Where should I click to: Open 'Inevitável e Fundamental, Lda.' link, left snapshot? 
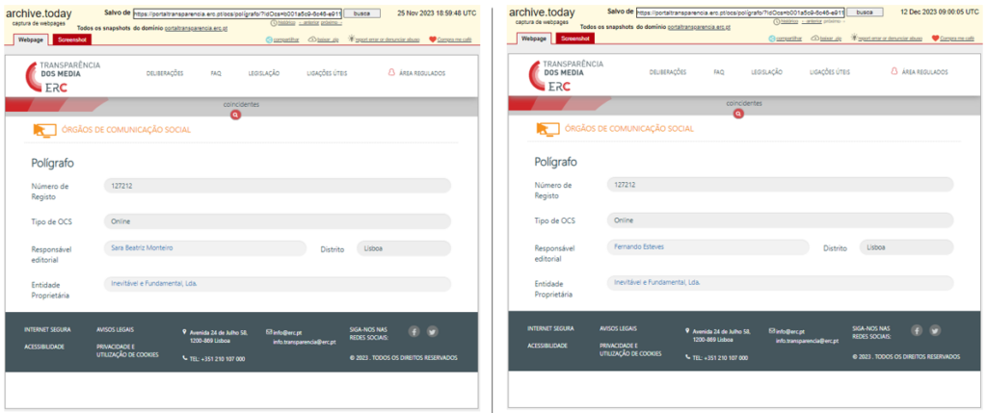[x=156, y=283]
